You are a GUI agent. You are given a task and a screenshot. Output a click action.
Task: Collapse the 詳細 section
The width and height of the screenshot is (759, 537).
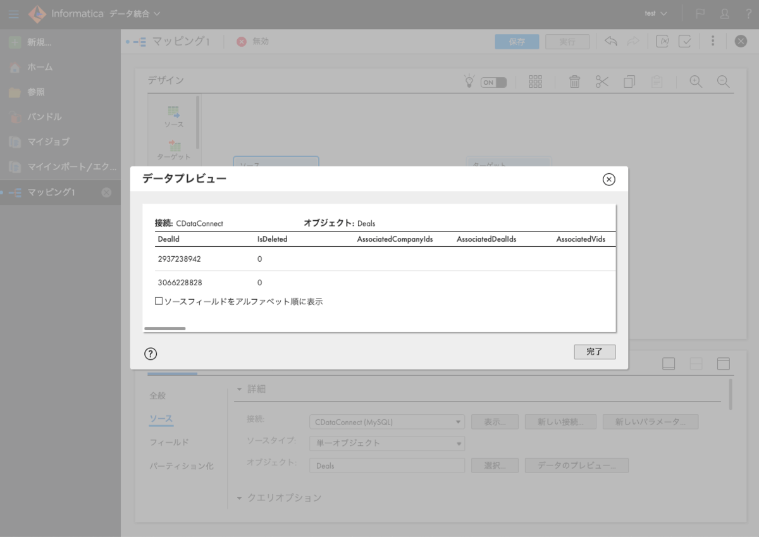pos(240,389)
